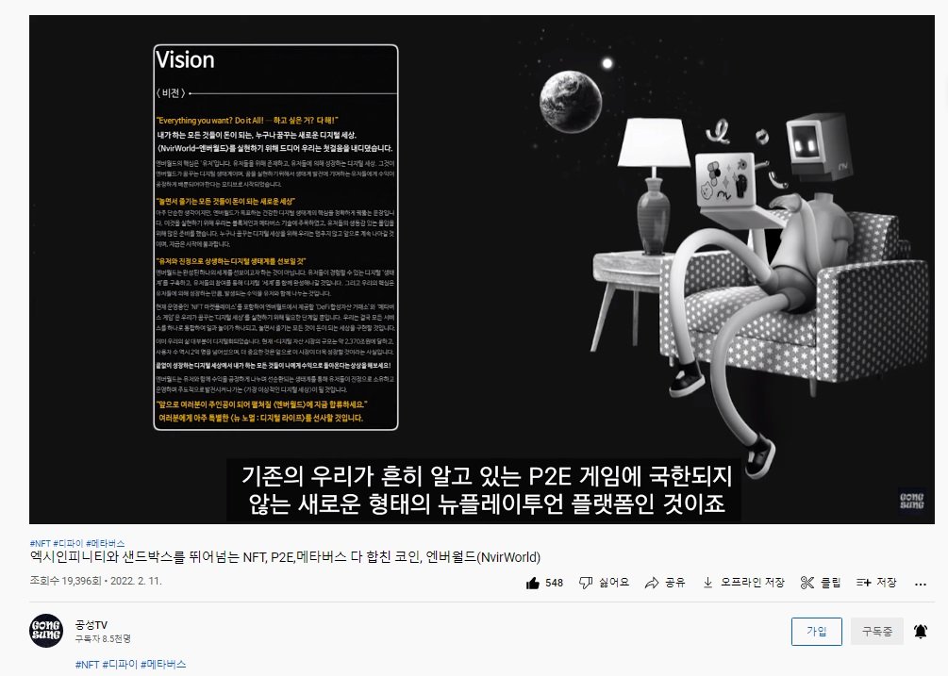
Task: Click the save to playlist icon
Action: coord(863,583)
